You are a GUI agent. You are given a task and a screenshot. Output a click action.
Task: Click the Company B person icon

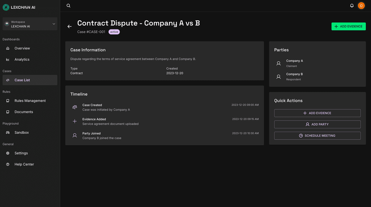[279, 77]
